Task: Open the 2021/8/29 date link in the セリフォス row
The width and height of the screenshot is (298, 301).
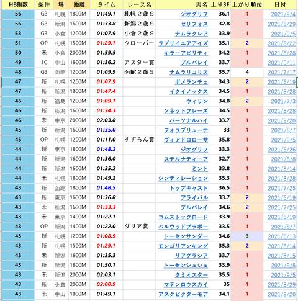Action: tap(282, 24)
